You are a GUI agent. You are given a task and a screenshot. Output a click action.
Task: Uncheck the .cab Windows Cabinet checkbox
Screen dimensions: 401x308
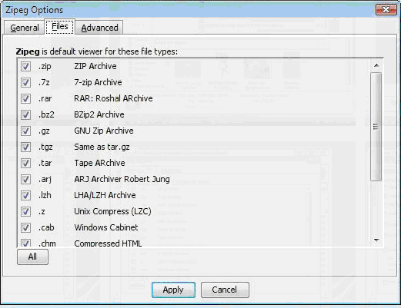pyautogui.click(x=25, y=228)
